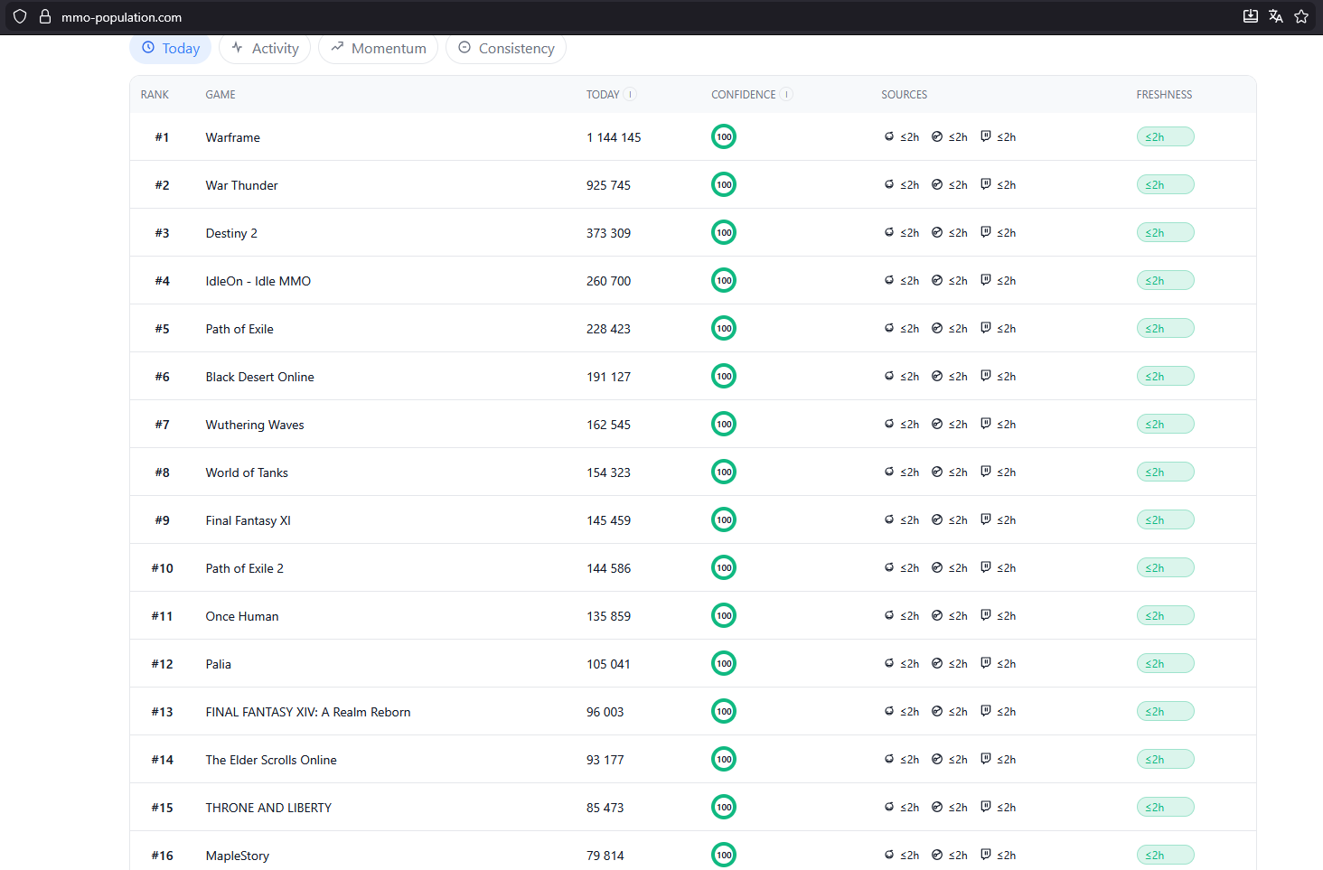The height and width of the screenshot is (870, 1323).
Task: Click the SOURCES column header
Action: (905, 95)
